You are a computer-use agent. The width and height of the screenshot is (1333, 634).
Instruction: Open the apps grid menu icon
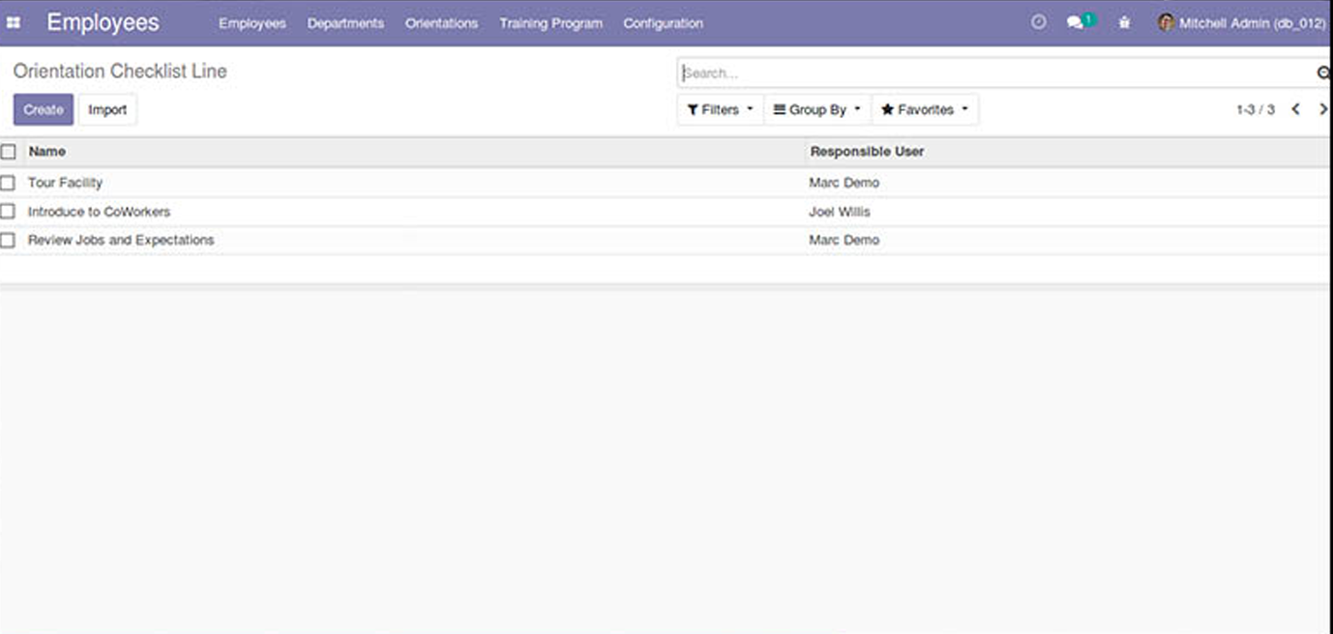(13, 22)
